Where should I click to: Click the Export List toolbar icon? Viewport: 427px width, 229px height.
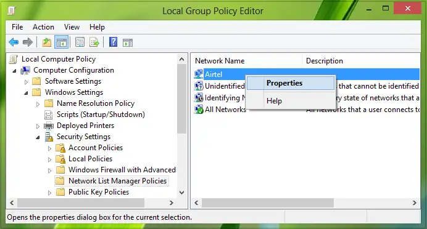[94, 42]
